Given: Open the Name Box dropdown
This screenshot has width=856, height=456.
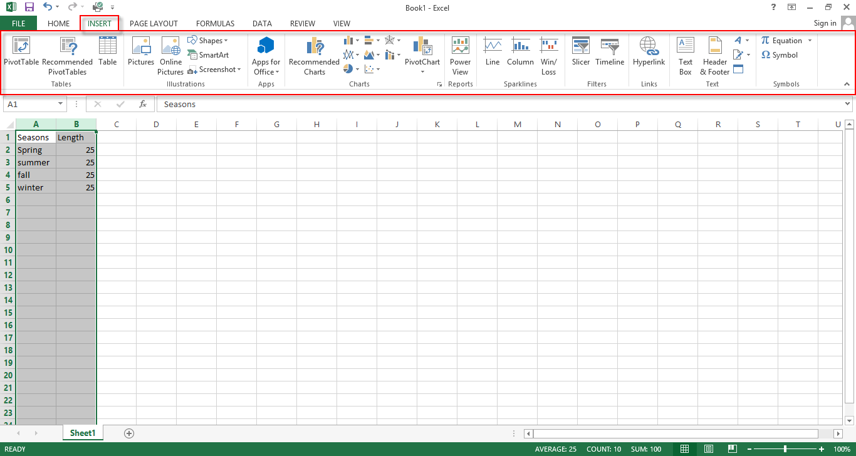Looking at the screenshot, I should tap(60, 105).
